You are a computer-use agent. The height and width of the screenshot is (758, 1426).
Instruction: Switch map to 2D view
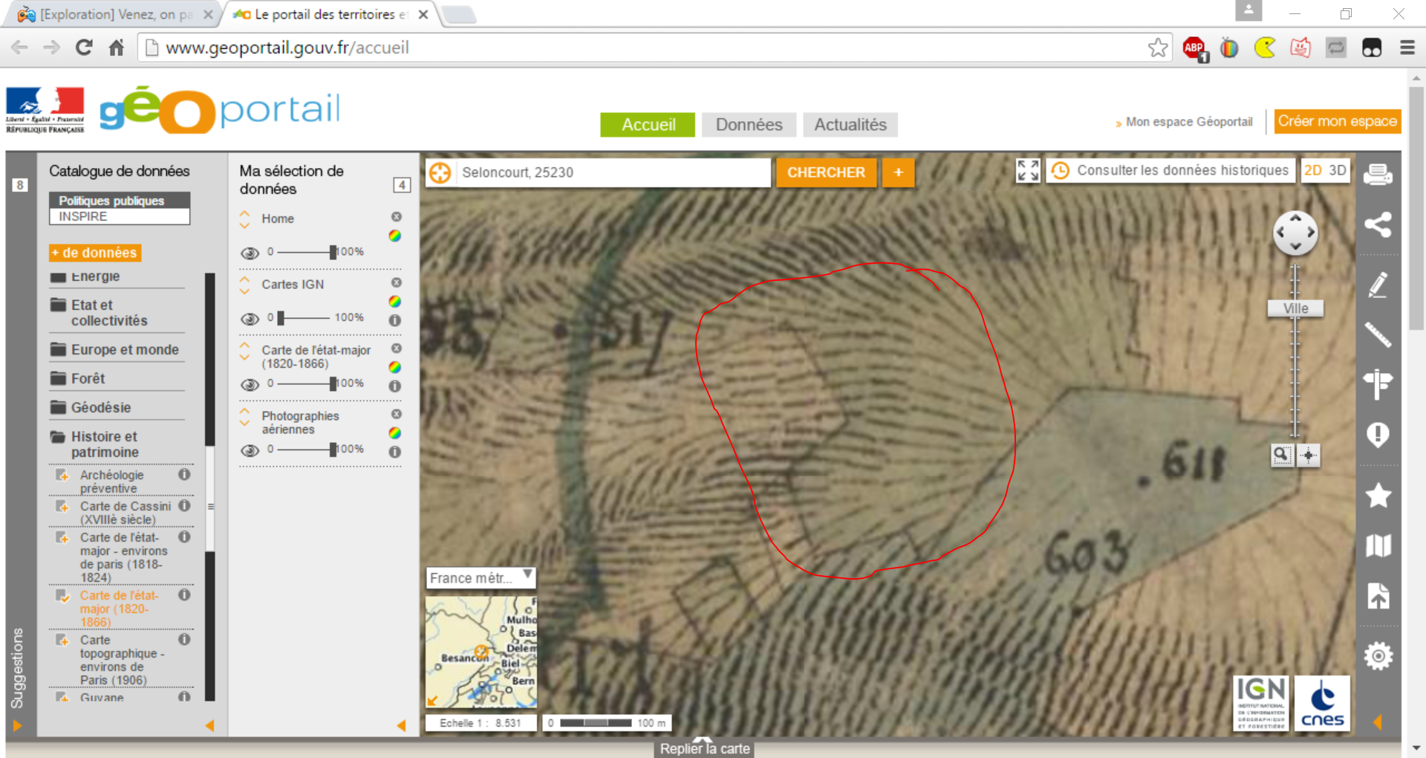[x=1313, y=170]
